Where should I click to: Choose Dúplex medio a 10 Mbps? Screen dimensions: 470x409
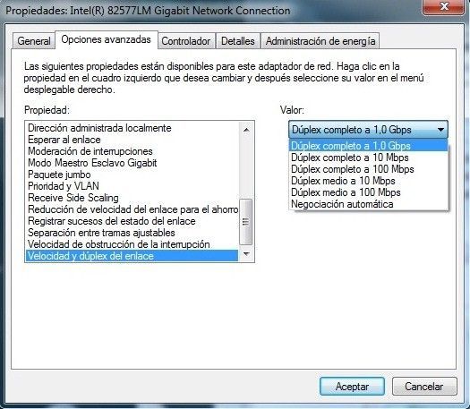(x=368, y=181)
